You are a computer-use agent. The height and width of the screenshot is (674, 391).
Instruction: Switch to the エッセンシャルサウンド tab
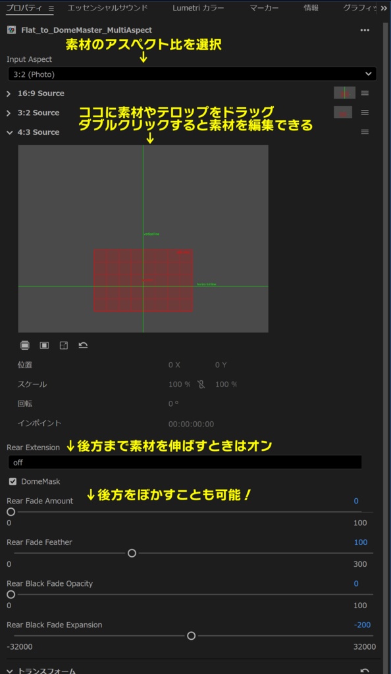point(107,8)
